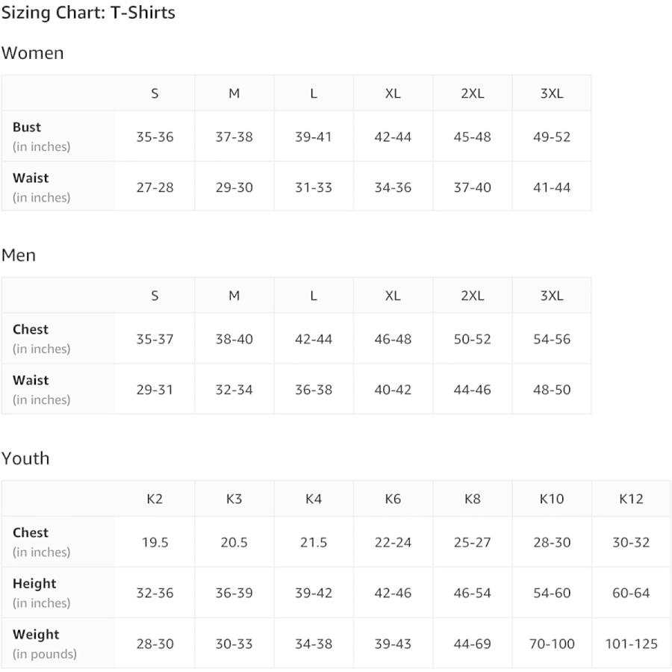The height and width of the screenshot is (672, 672).
Task: Click the Sizing Chart: T-Shirts heading
Action: (x=88, y=13)
